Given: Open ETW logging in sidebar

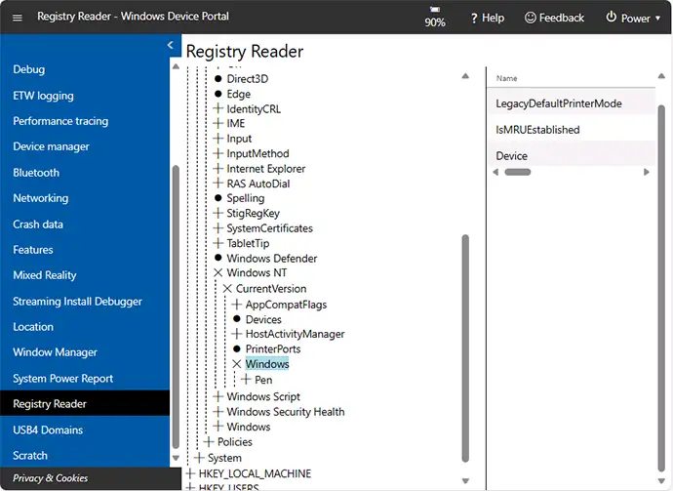Looking at the screenshot, I should coord(43,96).
